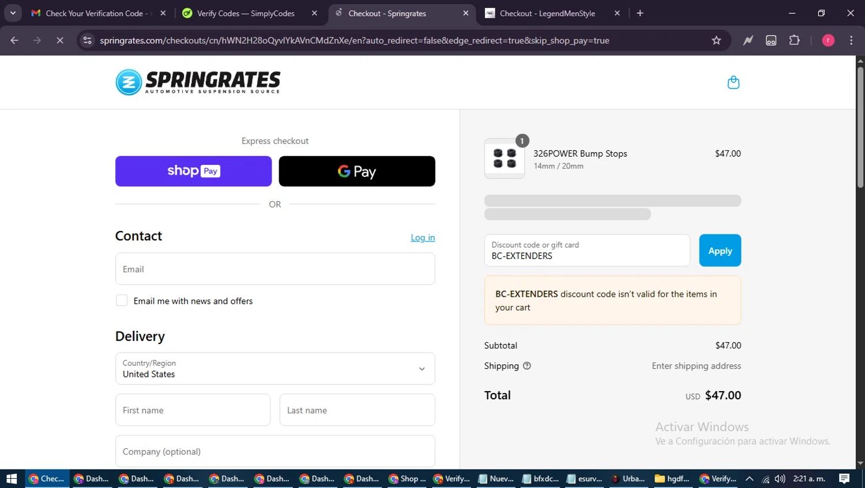
Task: Open the Nuev... notepad taskbar item
Action: [x=496, y=479]
